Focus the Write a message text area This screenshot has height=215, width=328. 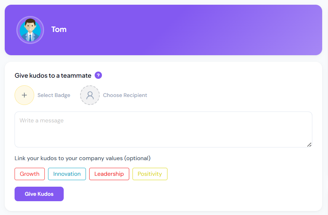click(x=163, y=129)
